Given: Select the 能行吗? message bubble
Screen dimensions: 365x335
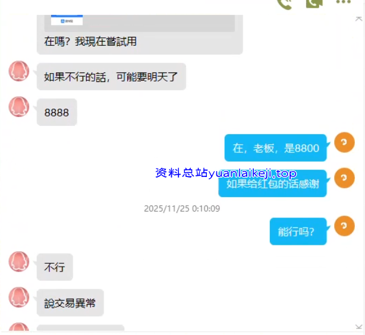Looking at the screenshot, I should (298, 231).
